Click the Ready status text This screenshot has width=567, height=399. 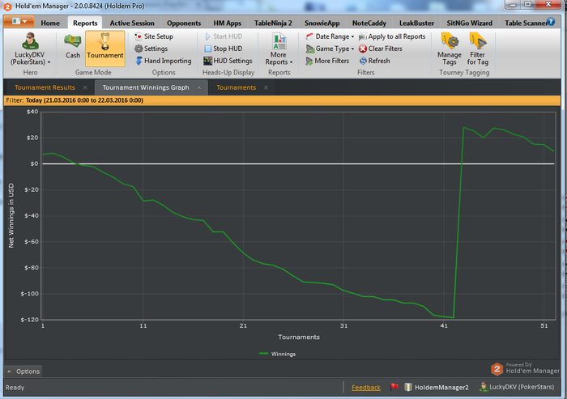(15, 388)
